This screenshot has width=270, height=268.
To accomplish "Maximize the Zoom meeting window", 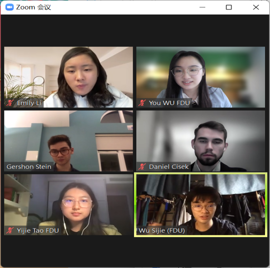I will [229, 7].
